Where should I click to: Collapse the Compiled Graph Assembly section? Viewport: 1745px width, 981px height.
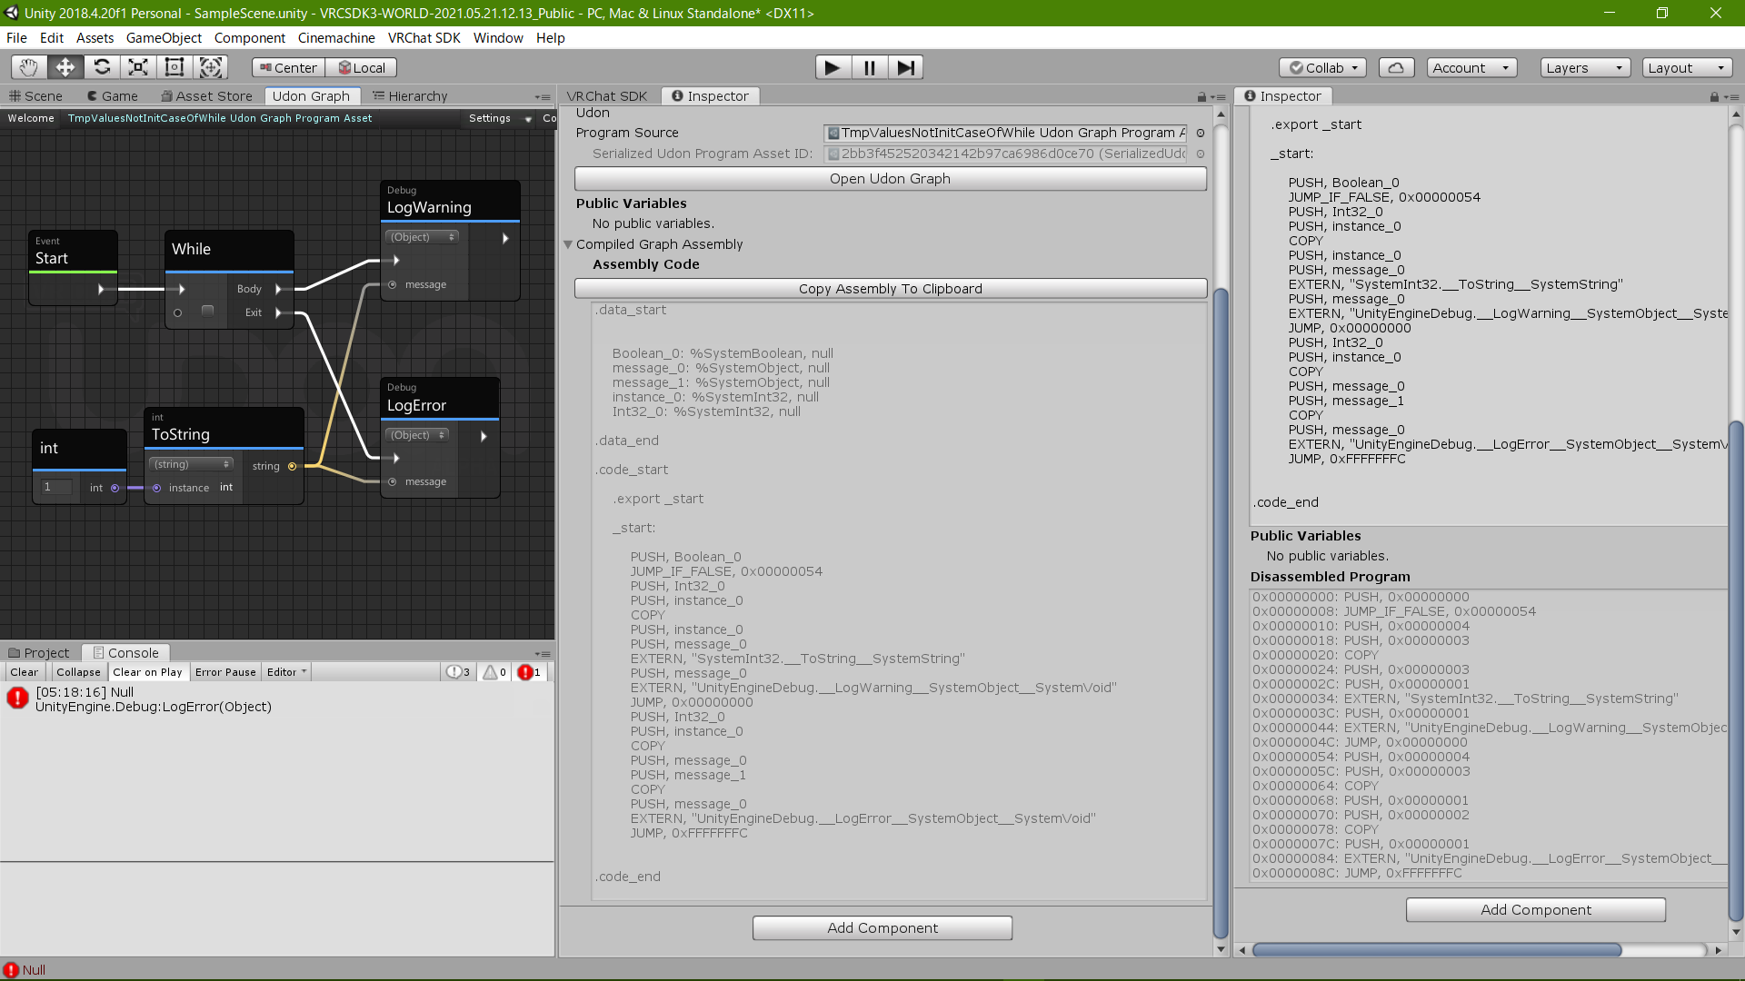click(x=568, y=244)
